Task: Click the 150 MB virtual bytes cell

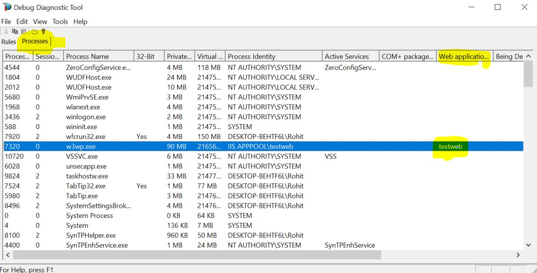Action: [209, 136]
